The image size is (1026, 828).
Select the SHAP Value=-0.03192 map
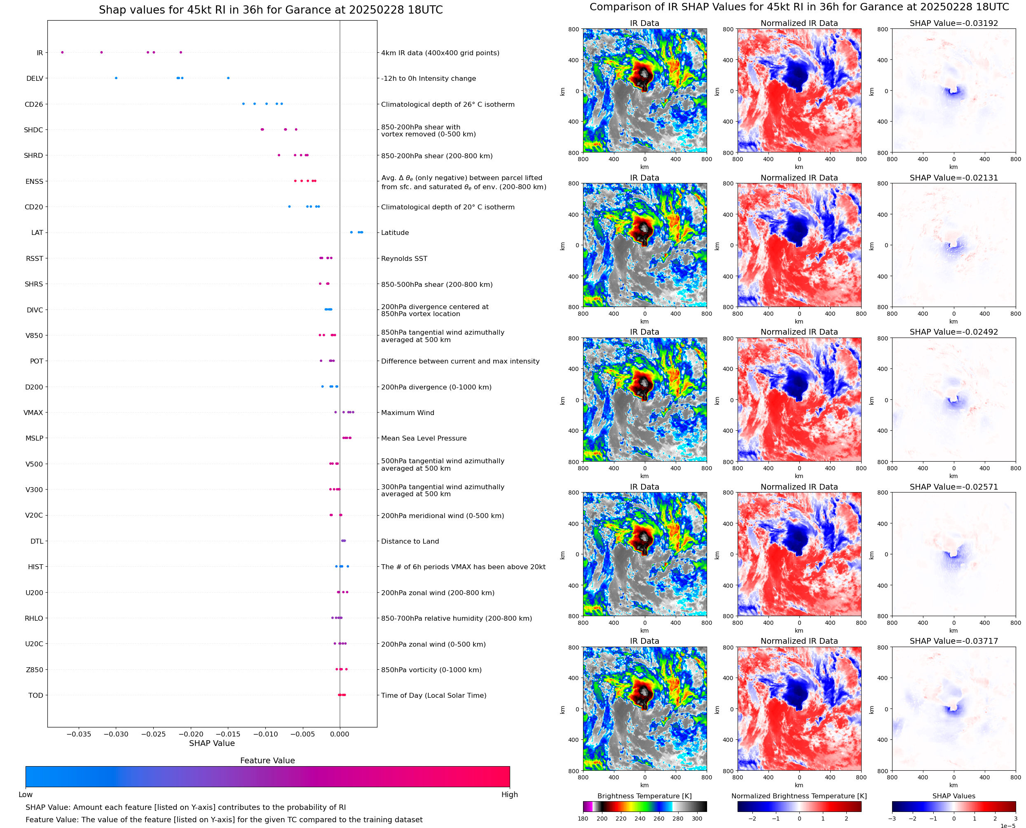pos(953,91)
